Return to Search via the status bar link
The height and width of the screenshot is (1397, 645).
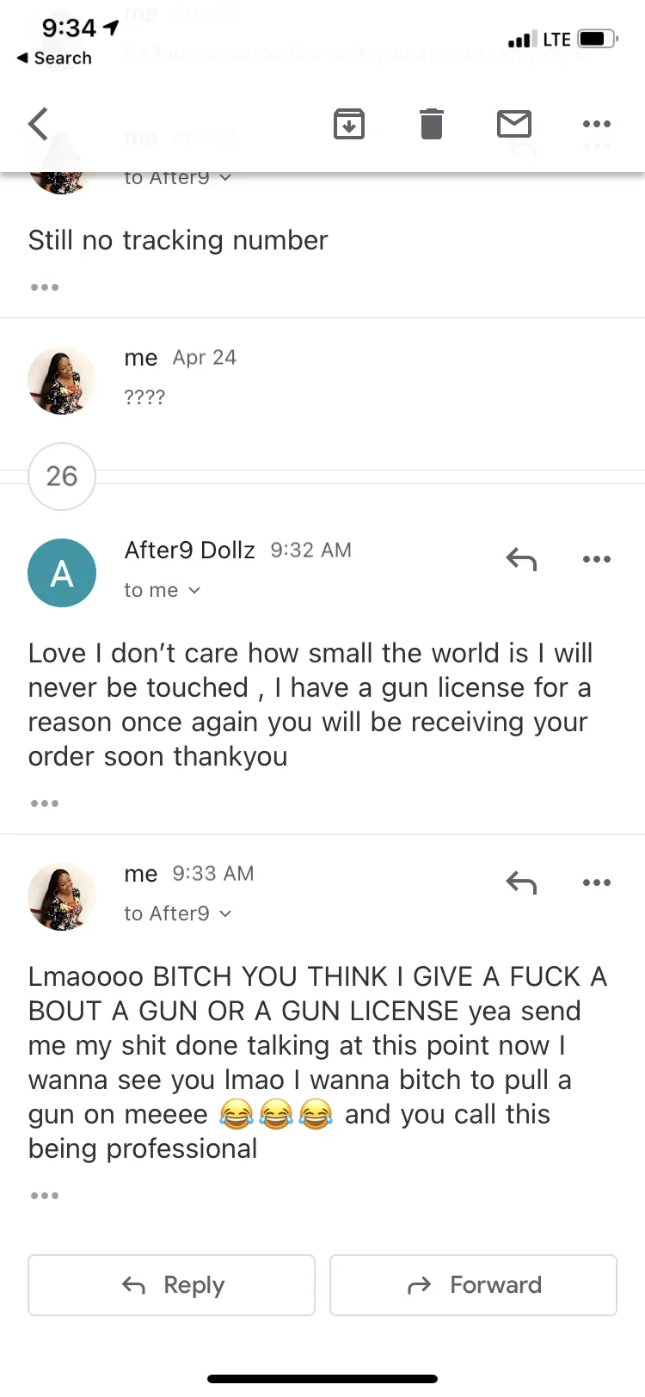pyautogui.click(x=54, y=58)
